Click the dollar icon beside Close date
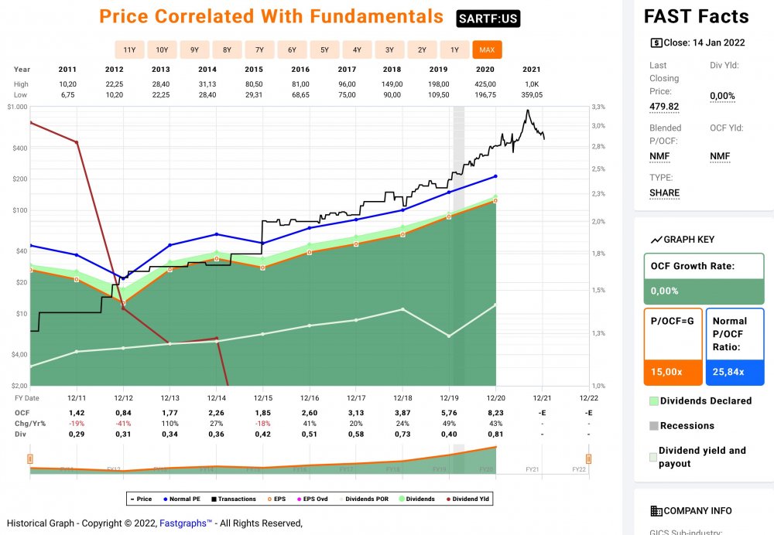The width and height of the screenshot is (774, 535). [656, 43]
